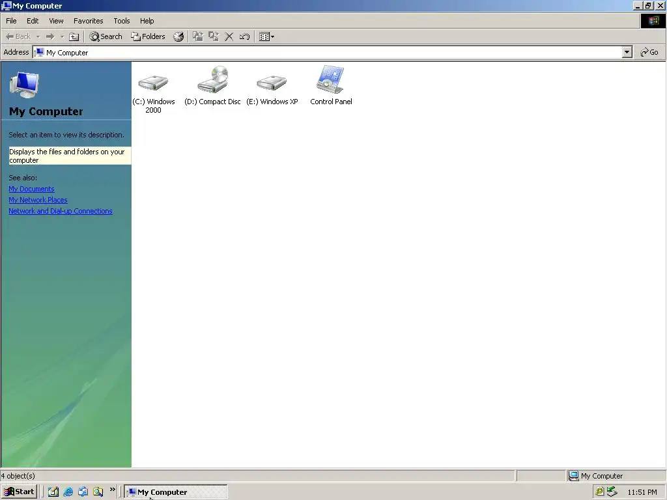Click the 11:51 PM clock

pos(642,492)
